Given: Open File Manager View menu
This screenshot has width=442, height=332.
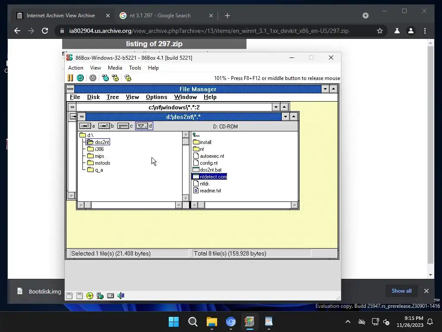Looking at the screenshot, I should pyautogui.click(x=133, y=97).
